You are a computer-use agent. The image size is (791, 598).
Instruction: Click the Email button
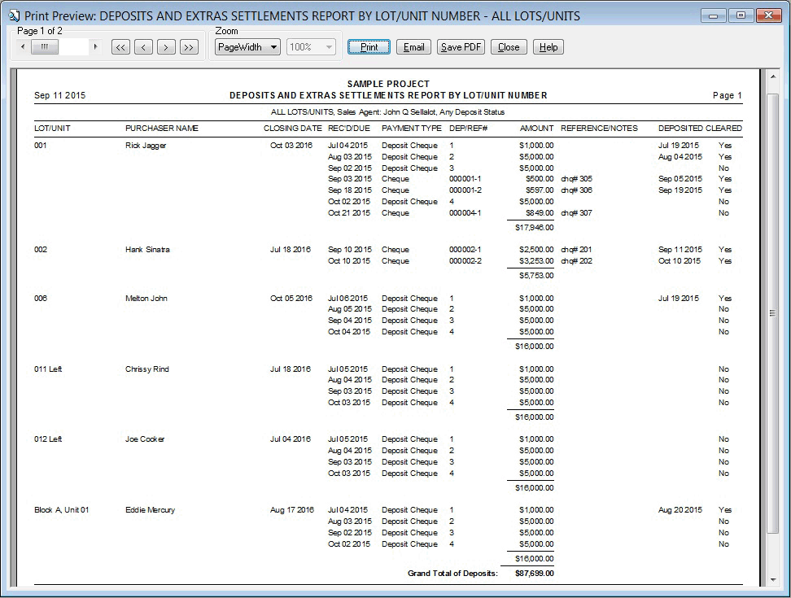[x=413, y=47]
